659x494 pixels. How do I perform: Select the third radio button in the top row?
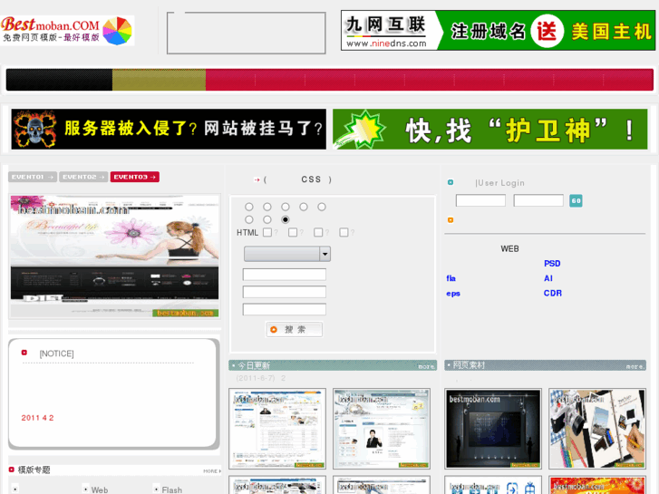click(x=286, y=207)
